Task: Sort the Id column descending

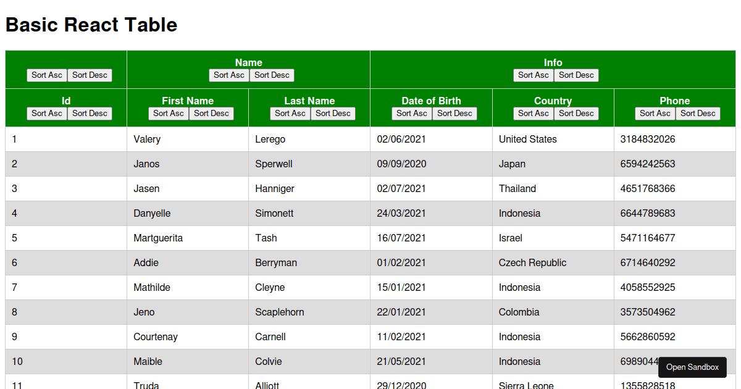Action: [x=90, y=114]
